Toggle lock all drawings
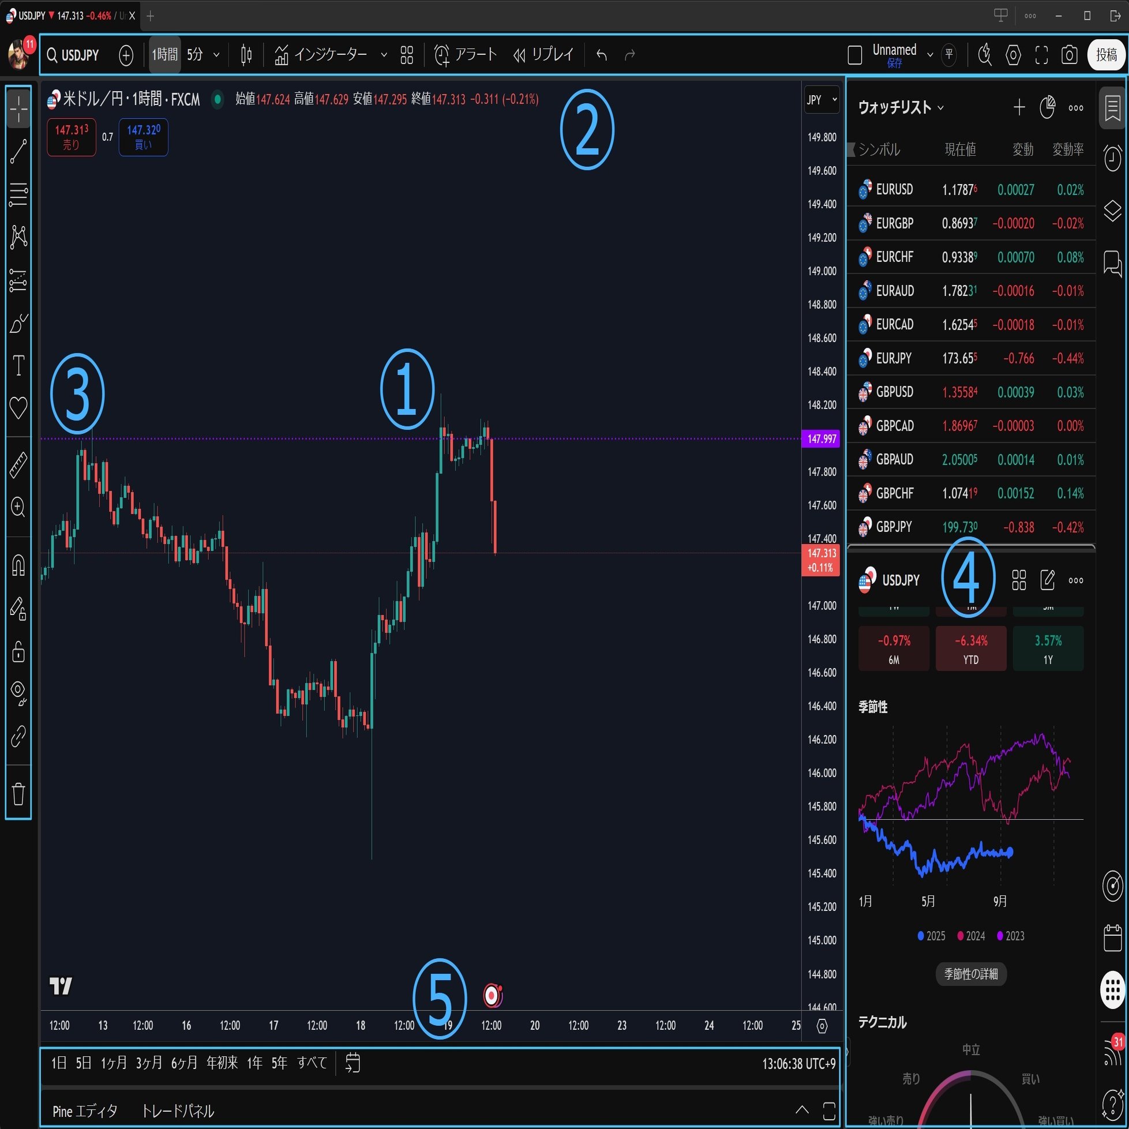 coord(18,652)
